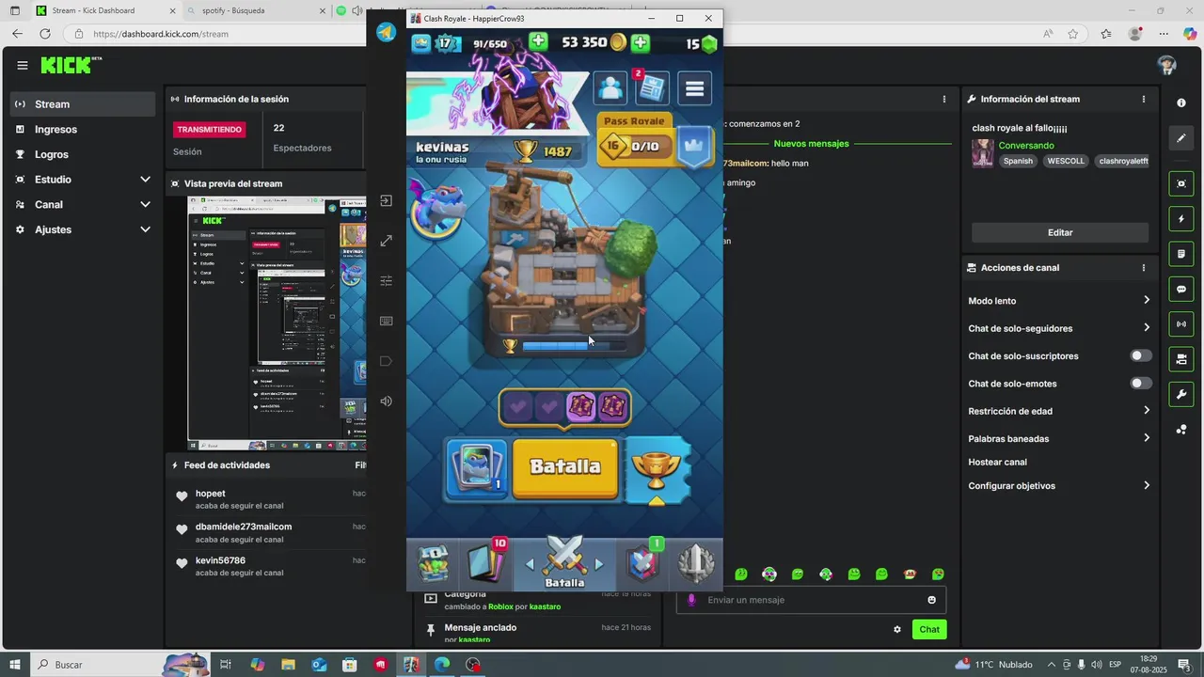This screenshot has width=1204, height=677.
Task: Click the pencil edit icon in right rail
Action: point(1181,138)
